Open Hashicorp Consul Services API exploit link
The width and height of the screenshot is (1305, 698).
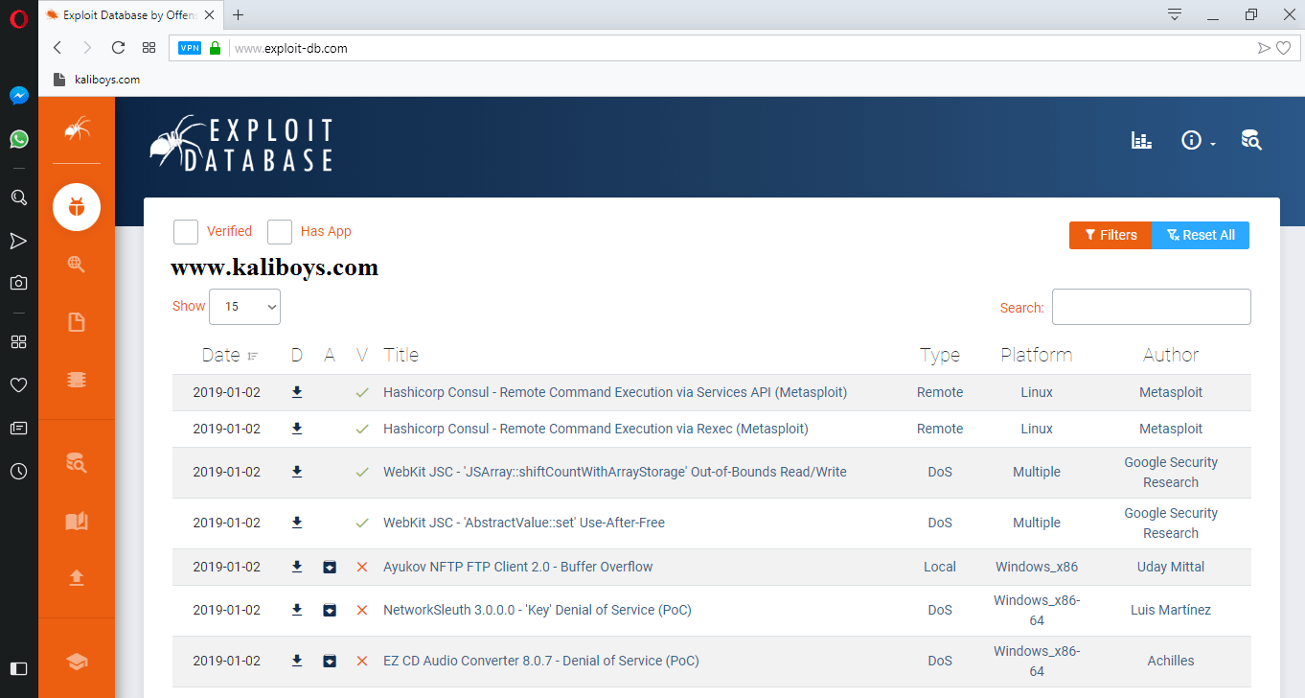point(615,392)
